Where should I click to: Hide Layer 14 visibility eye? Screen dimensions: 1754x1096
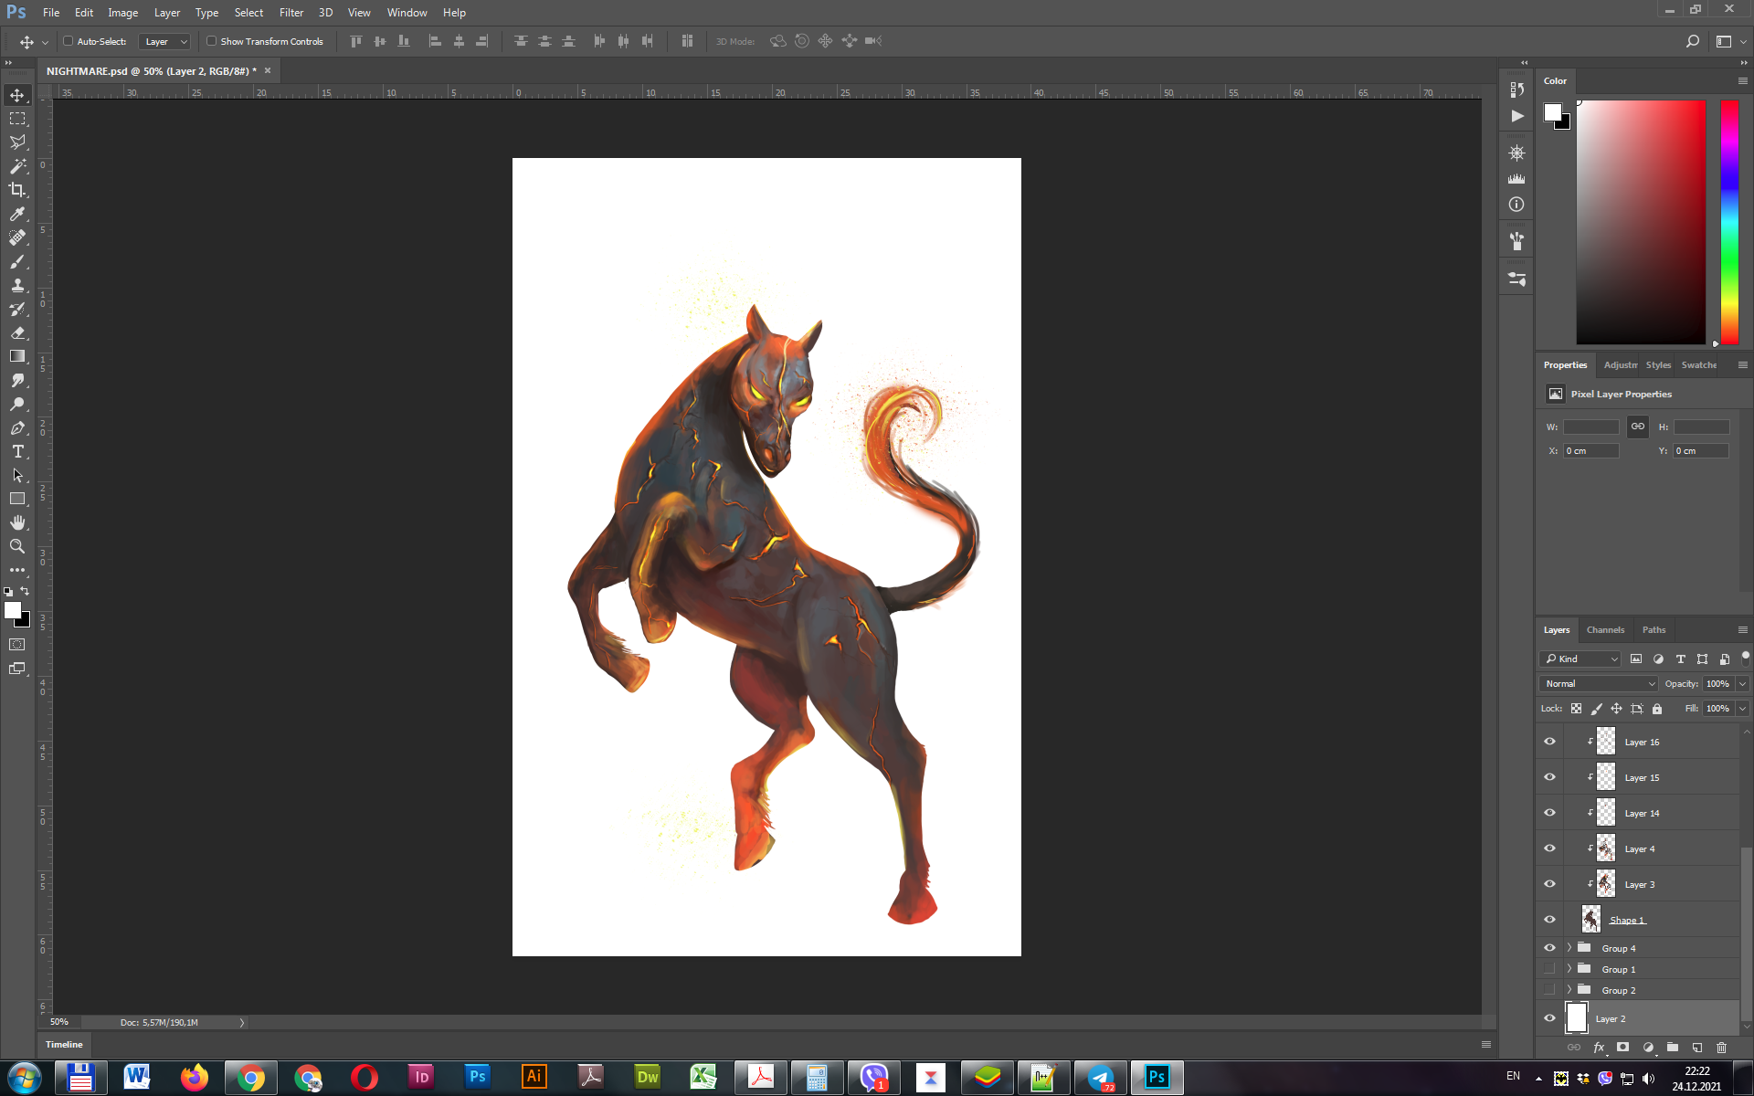tap(1549, 813)
